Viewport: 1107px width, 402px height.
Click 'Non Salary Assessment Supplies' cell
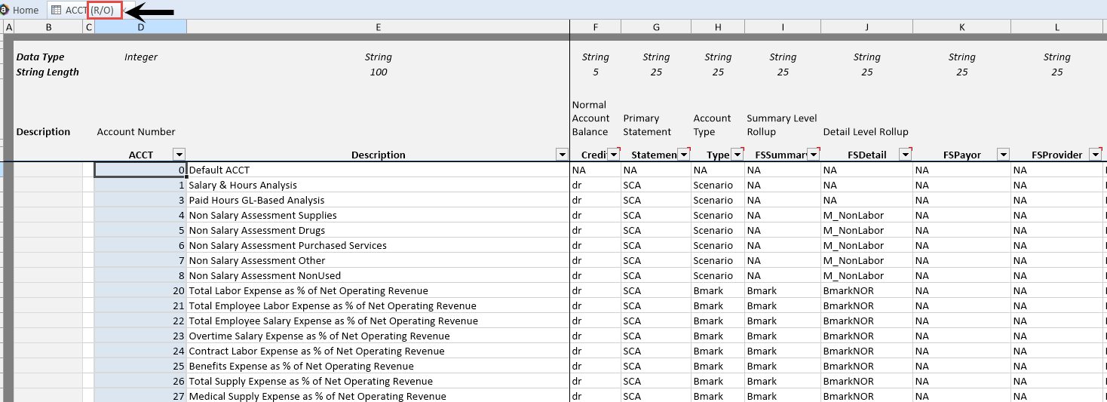378,215
